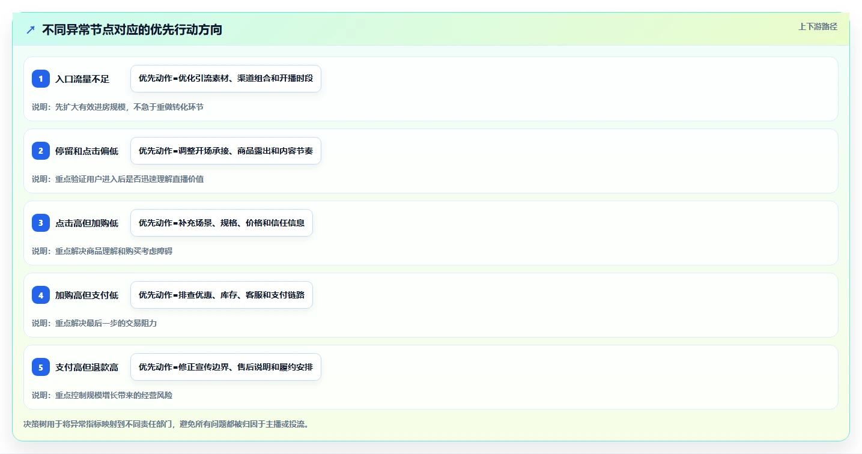Select the 排查优惠、库存、客服和支付链路 action chip

222,295
